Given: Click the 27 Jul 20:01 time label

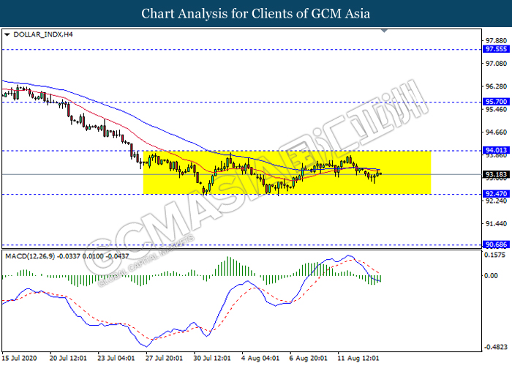Looking at the screenshot, I should (165, 358).
